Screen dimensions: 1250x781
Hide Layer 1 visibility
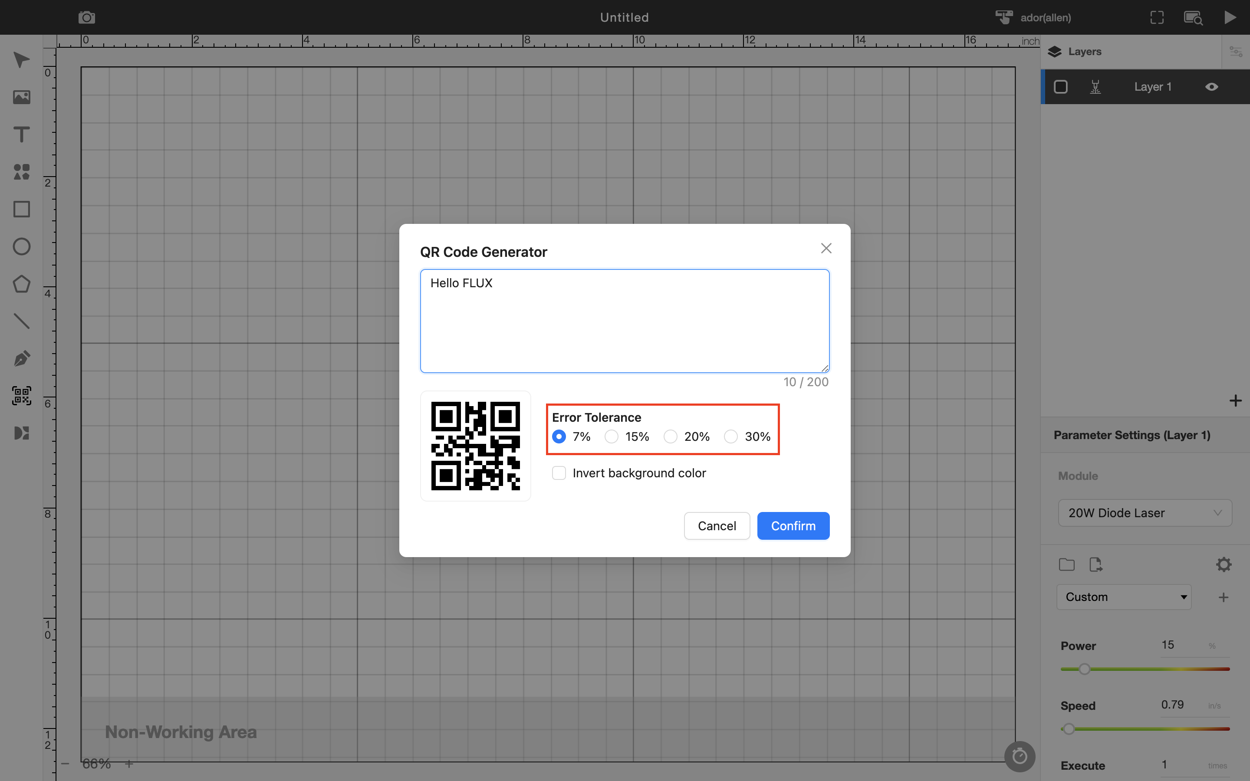click(x=1211, y=86)
